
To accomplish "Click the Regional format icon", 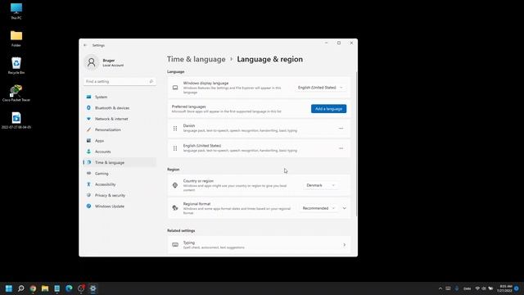I will point(175,208).
